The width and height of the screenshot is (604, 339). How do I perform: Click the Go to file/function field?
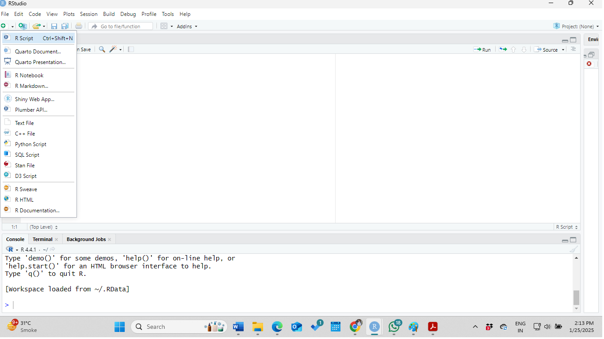coord(121,26)
